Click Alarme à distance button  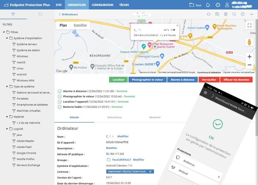(183, 79)
